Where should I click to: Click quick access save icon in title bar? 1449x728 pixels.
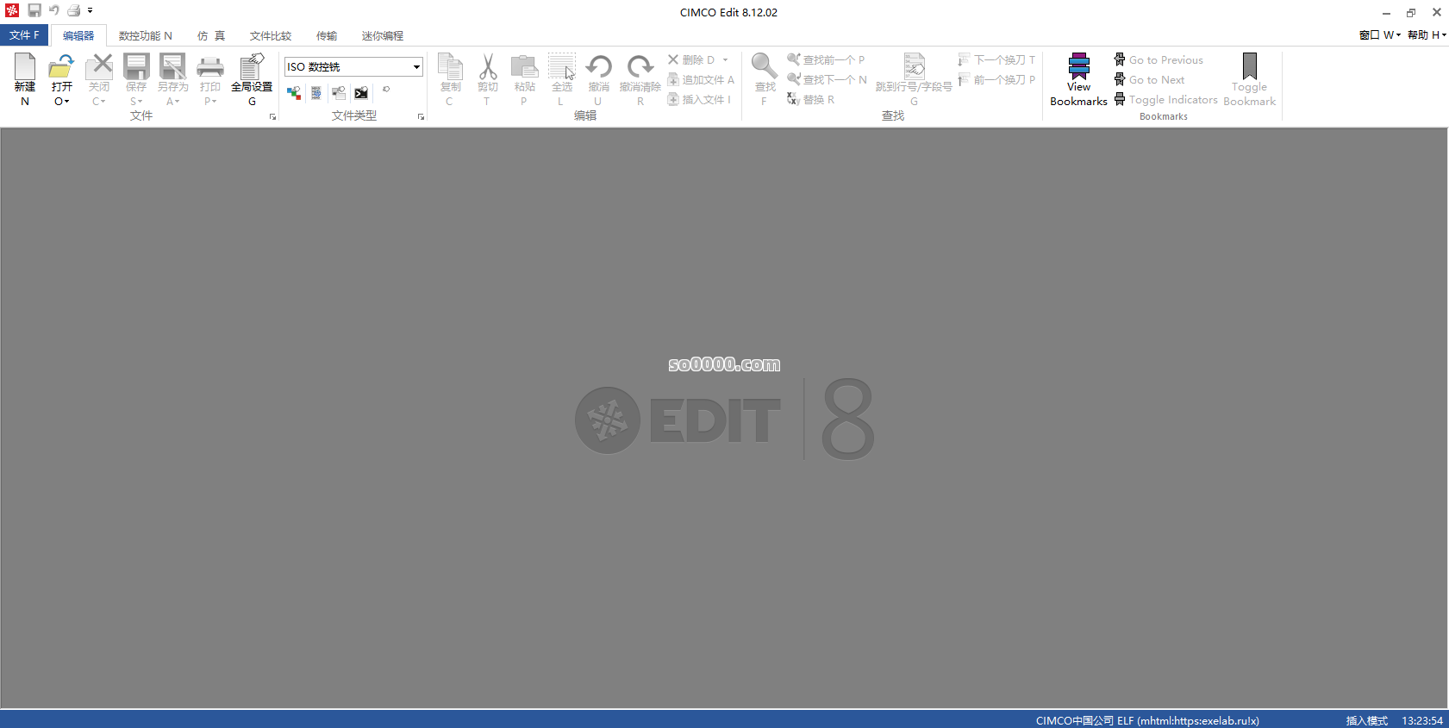34,10
